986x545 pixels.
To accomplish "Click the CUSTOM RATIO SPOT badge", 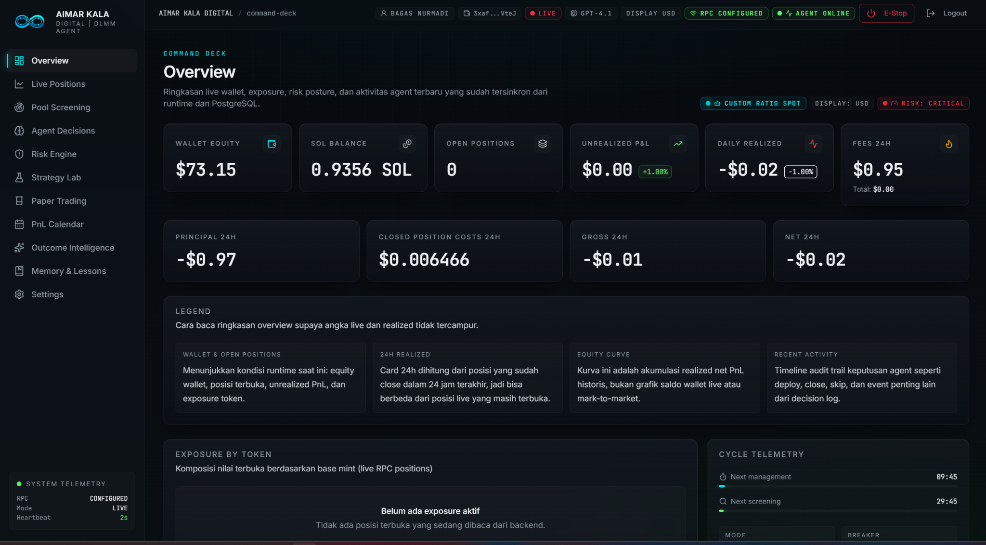I will point(753,104).
